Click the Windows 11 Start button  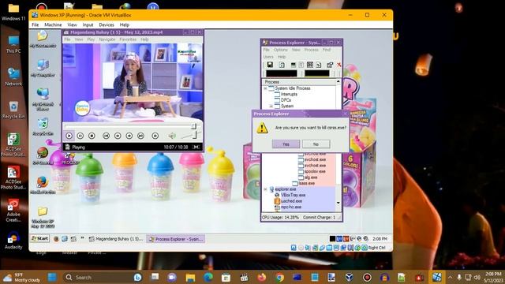(52, 277)
